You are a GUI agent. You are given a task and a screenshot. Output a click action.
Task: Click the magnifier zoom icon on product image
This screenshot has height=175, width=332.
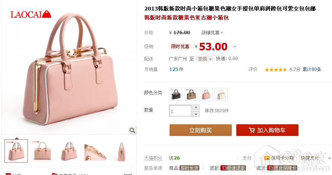[x=132, y=130]
